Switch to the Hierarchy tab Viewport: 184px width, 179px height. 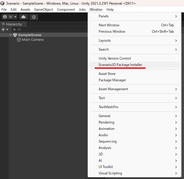coord(14,24)
